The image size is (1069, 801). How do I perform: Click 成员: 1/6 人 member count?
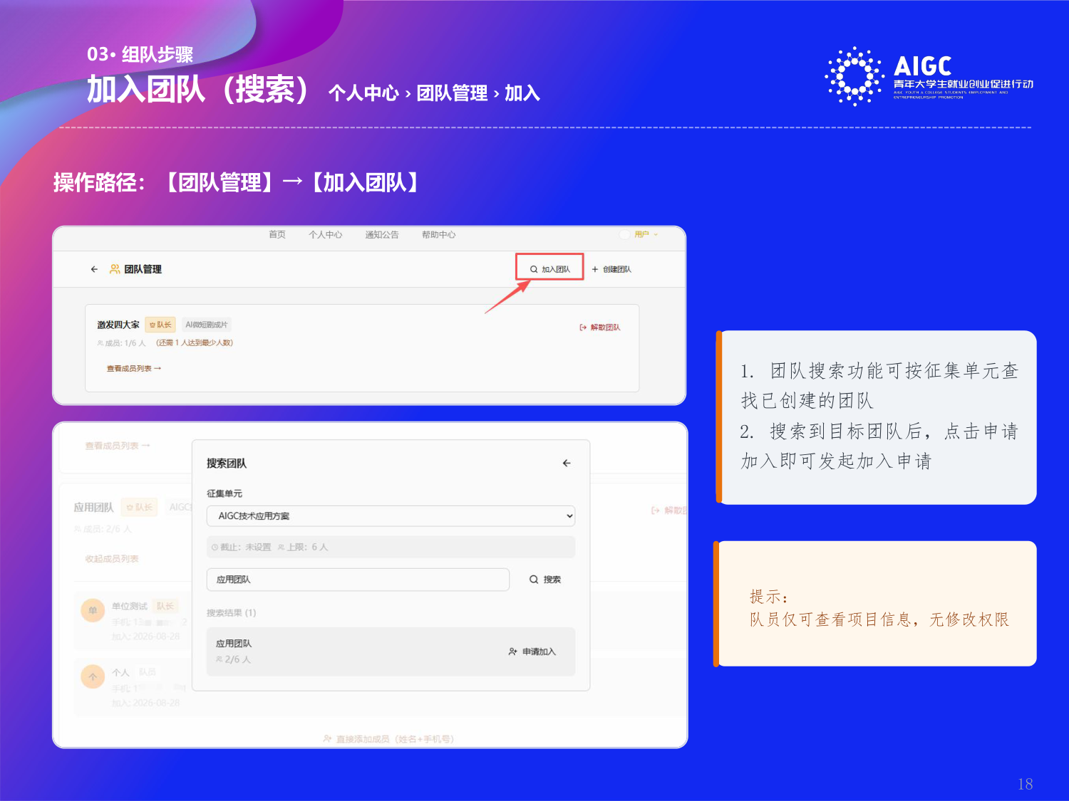[x=121, y=343]
